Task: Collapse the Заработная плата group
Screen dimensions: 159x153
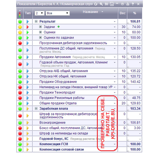Action: point(36,109)
